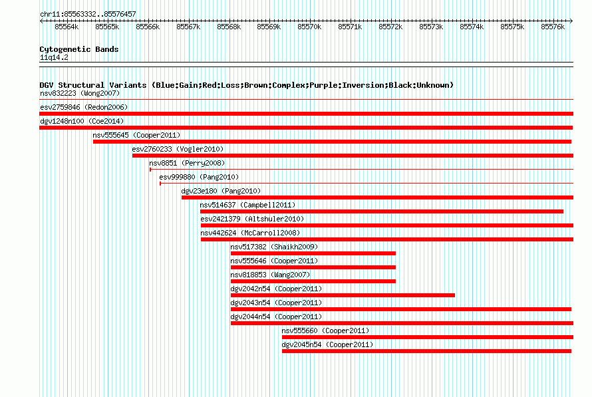Open the dgv23e180 (Pang2010) label
Viewport: 592px width, 397px height.
point(221,191)
